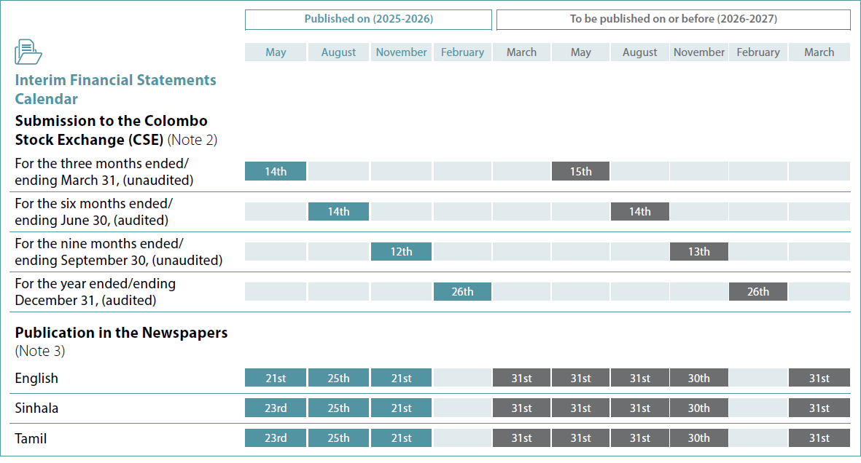The image size is (861, 463).
Task: Click the folder documents icon above the calendar title
Action: (28, 52)
